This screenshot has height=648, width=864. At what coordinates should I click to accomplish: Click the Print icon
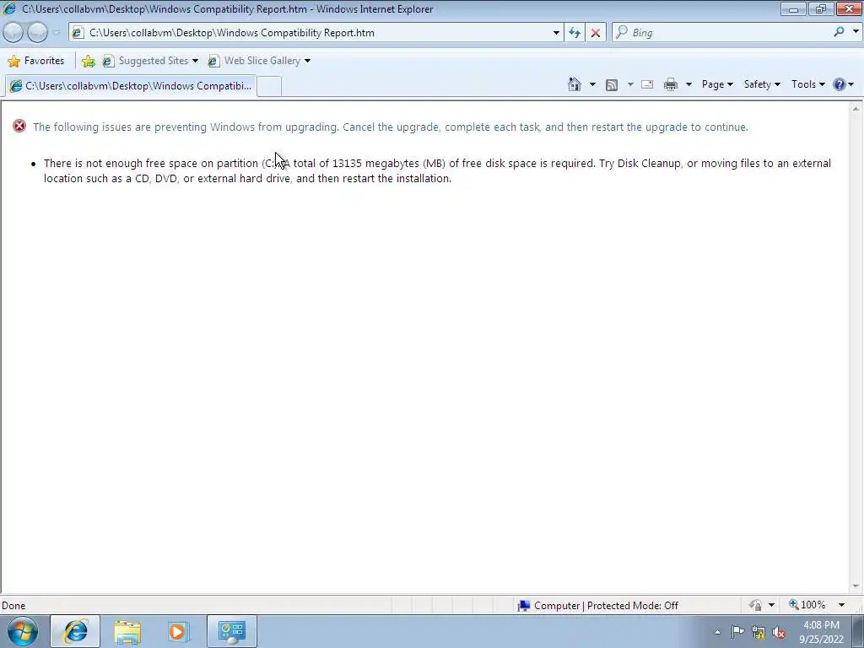tap(671, 84)
